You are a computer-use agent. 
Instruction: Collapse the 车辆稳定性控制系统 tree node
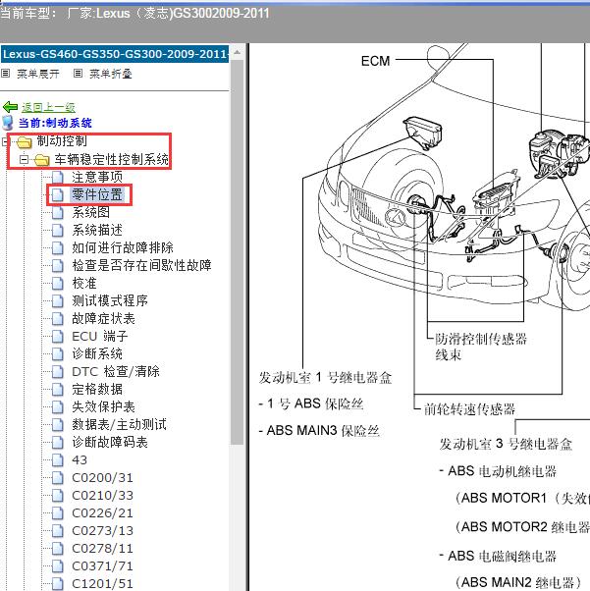pyautogui.click(x=25, y=159)
